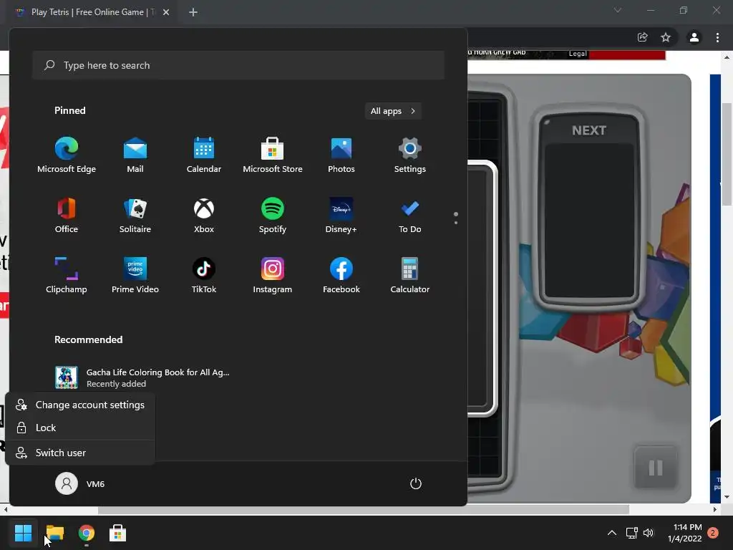Switch to Chrome from the taskbar
Viewport: 733px width, 550px height.
pyautogui.click(x=87, y=533)
